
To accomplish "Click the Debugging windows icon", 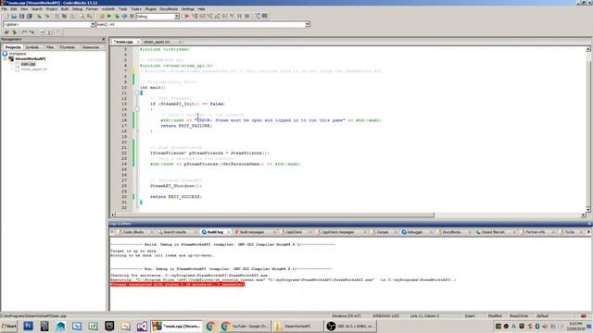I will coord(258,17).
